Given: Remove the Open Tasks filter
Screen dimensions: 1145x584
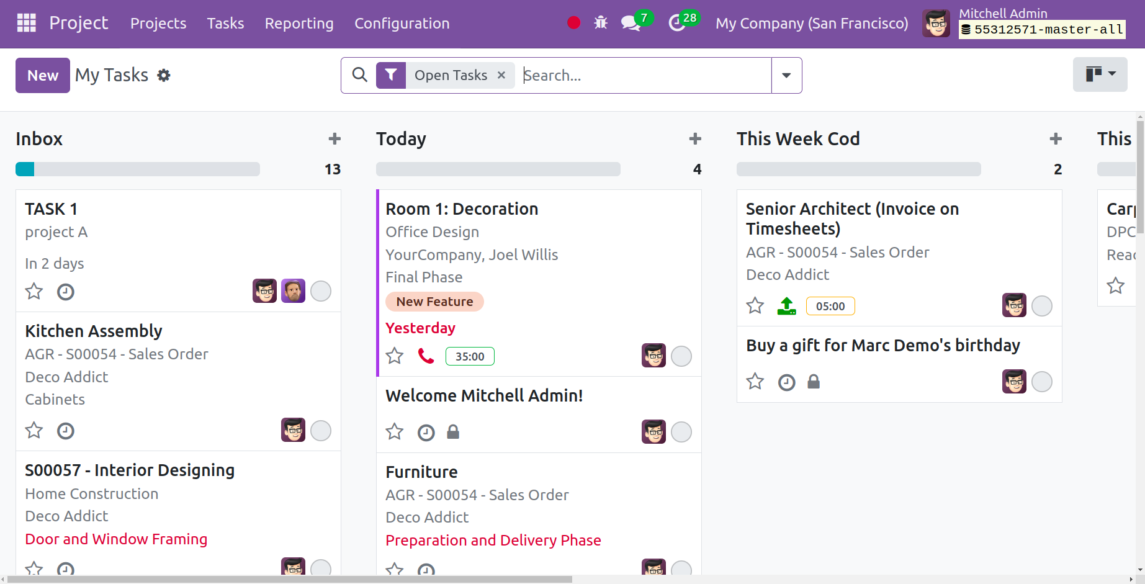Looking at the screenshot, I should 501,76.
